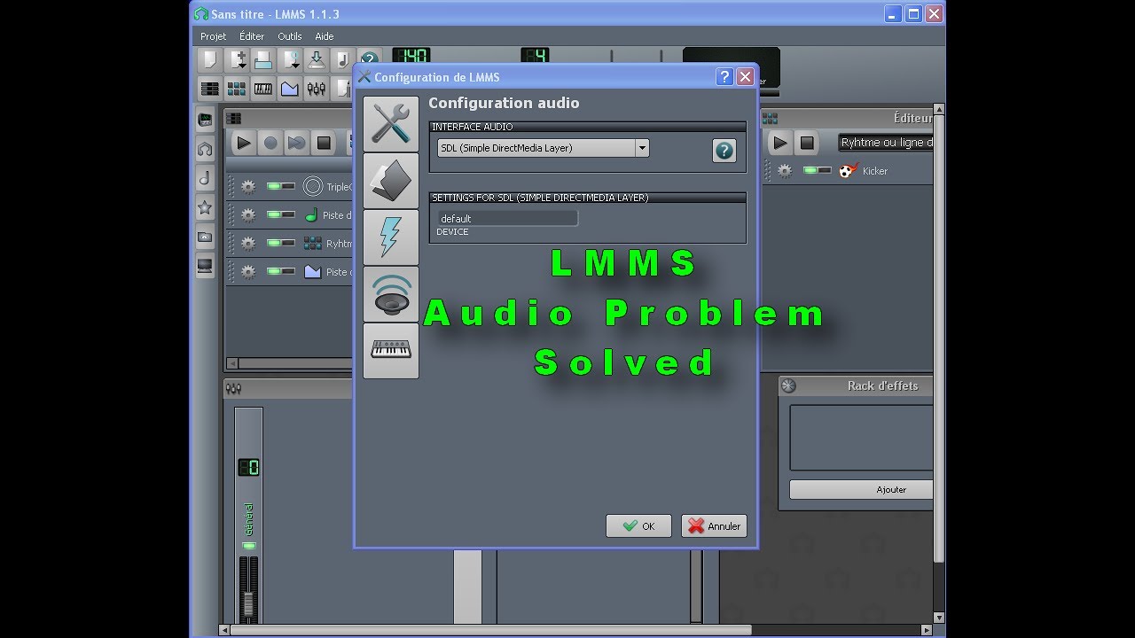The image size is (1135, 638).
Task: Expand new project from template dropdown
Action: [236, 60]
